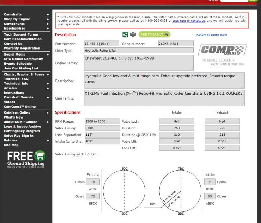Click the Free Ground Shipping banner
Screen dimensions: 261x223
click(x=26, y=159)
